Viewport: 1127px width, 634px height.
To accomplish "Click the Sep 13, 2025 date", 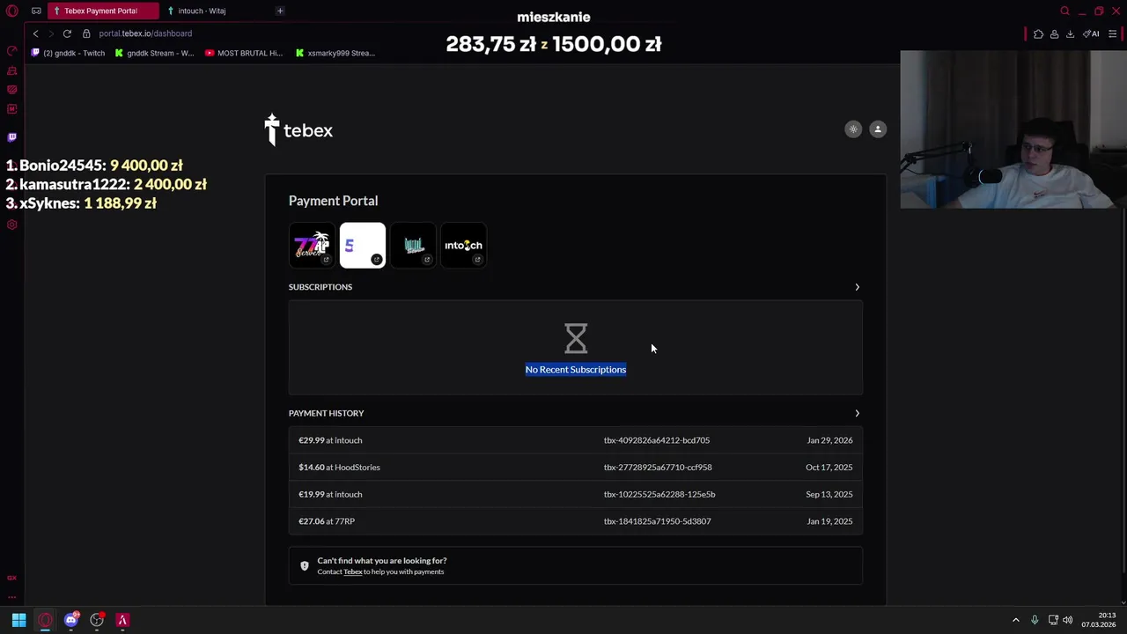I will [x=829, y=494].
